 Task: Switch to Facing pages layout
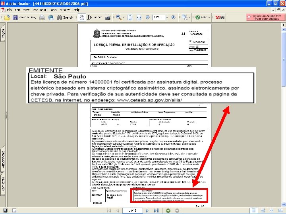click(x=280, y=210)
